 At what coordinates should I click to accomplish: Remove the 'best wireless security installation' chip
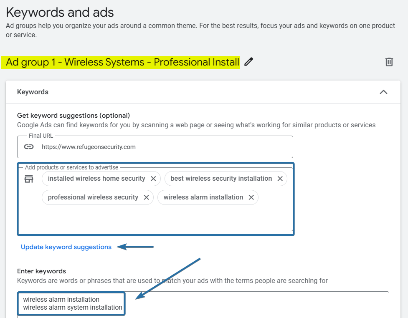pos(280,178)
